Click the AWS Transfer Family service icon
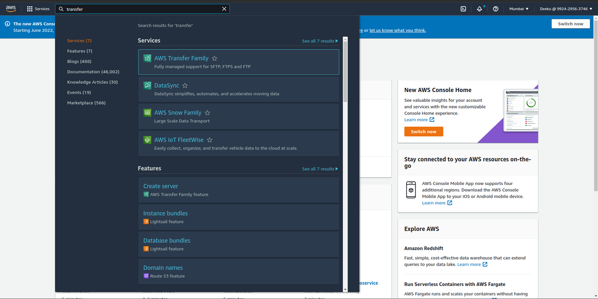 [x=147, y=58]
